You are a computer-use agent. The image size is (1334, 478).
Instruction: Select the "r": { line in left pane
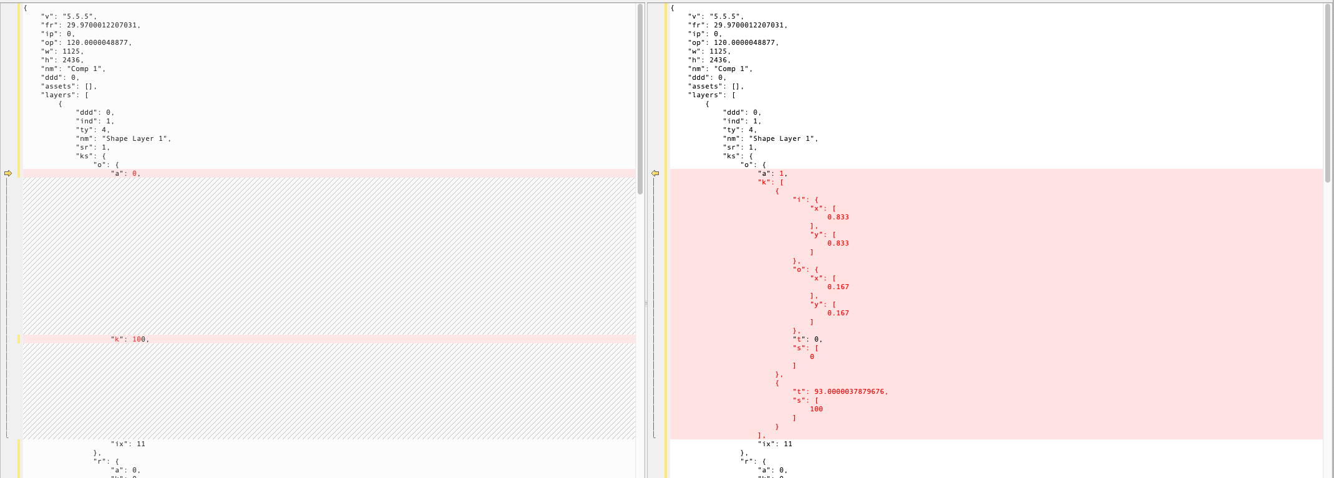click(107, 461)
